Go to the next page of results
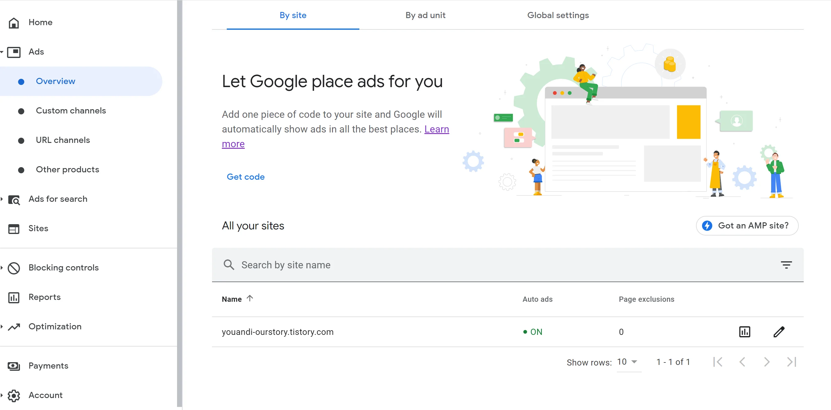 (x=767, y=362)
